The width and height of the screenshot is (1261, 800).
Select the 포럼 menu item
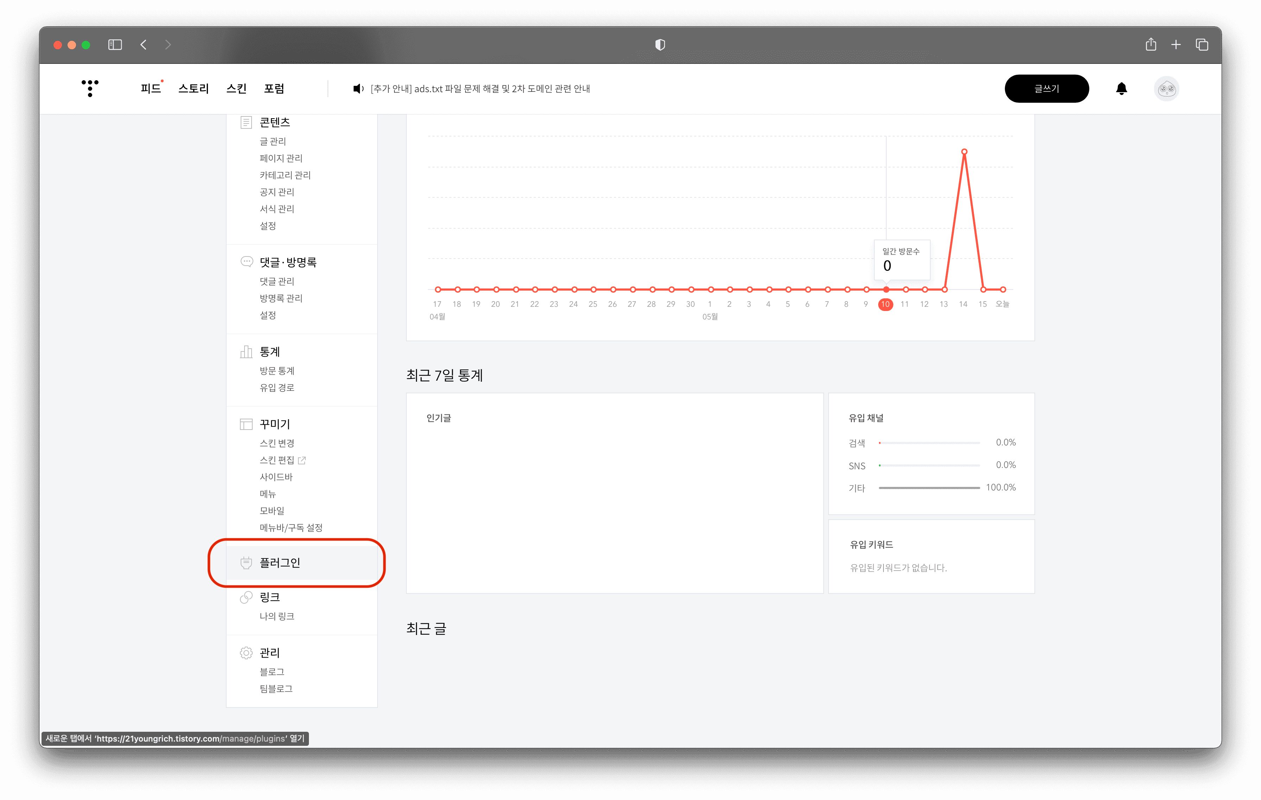point(274,89)
